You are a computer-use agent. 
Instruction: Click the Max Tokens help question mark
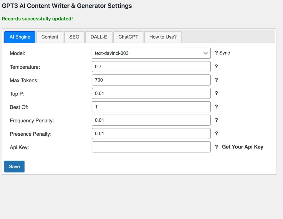216,80
